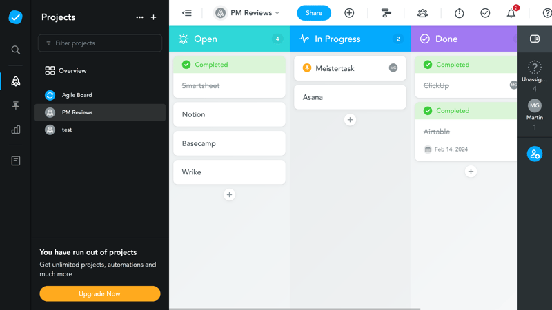The height and width of the screenshot is (310, 552).
Task: Open the time tracking stopwatch icon
Action: 459,13
